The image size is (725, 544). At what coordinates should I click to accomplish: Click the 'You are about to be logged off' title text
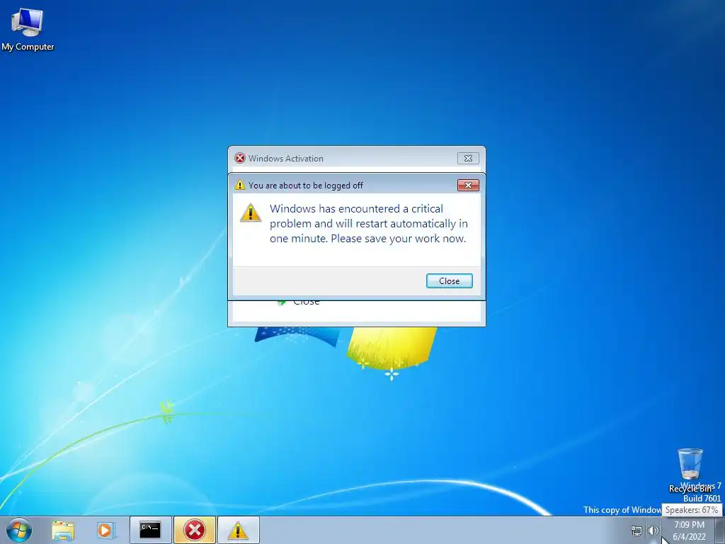point(306,186)
